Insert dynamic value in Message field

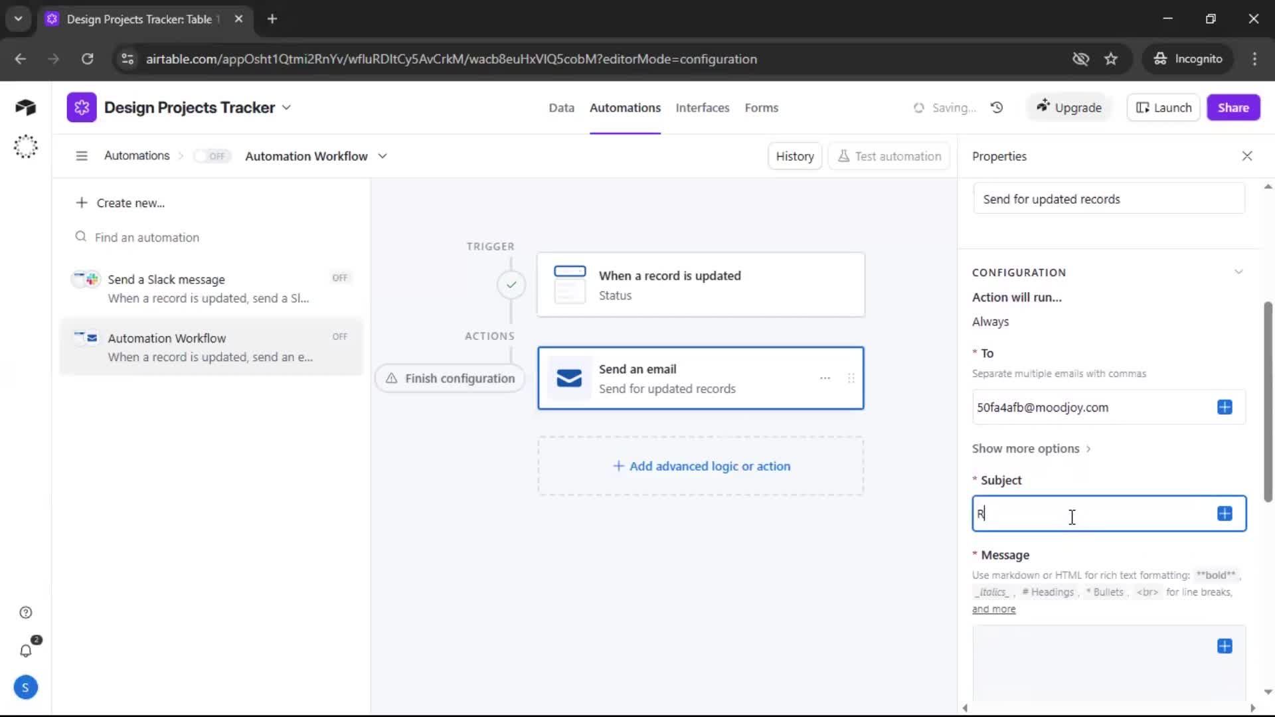(1225, 646)
